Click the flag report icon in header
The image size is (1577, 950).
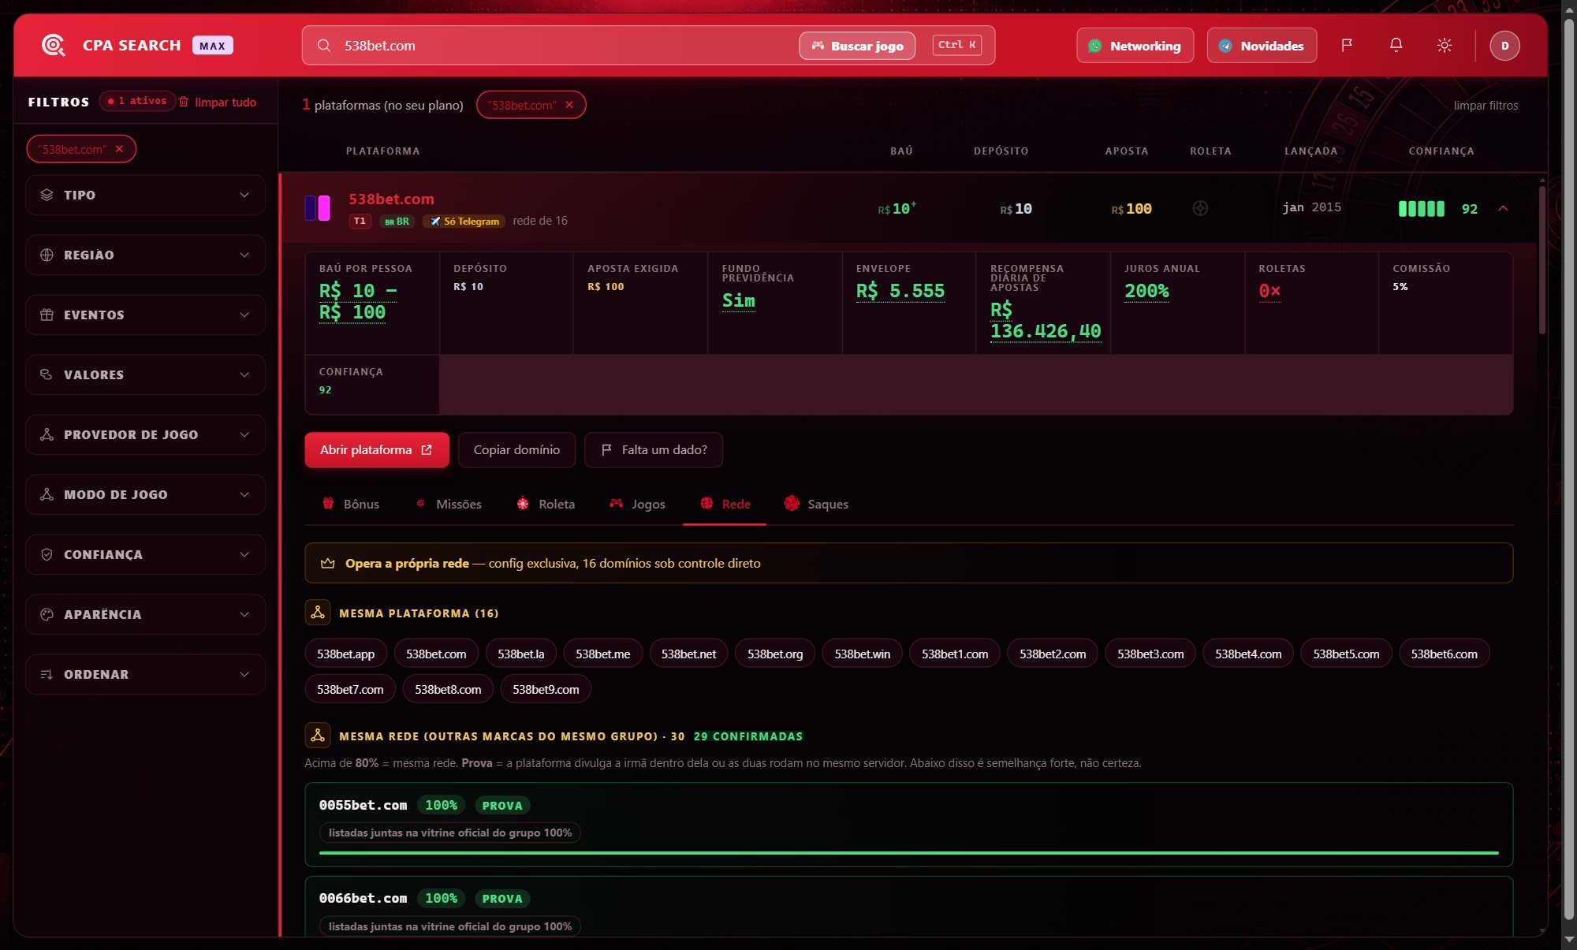click(x=1347, y=45)
